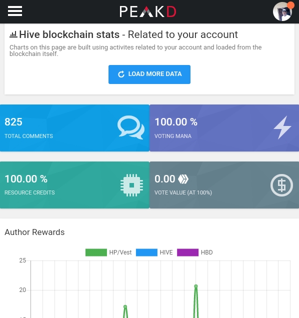
Task: Toggle HP/Vest series in chart legend
Action: point(108,252)
